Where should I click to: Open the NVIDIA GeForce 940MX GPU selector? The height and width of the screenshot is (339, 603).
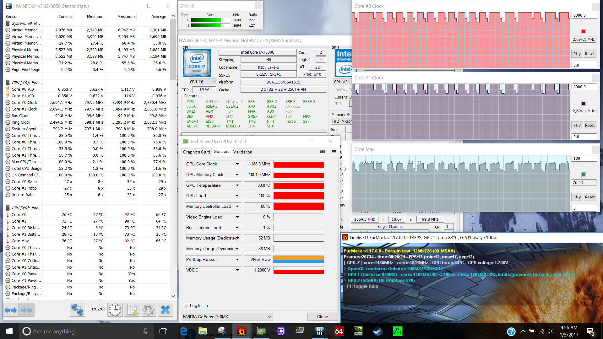pyautogui.click(x=227, y=317)
